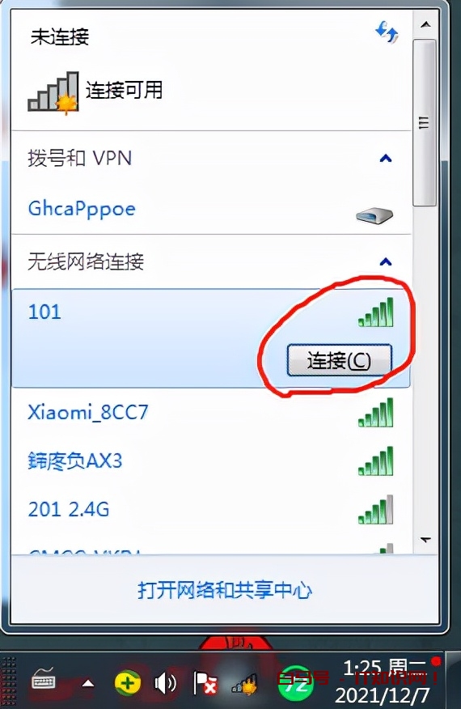Click the wireless network tray icon
This screenshot has height=709, width=461.
point(245,684)
